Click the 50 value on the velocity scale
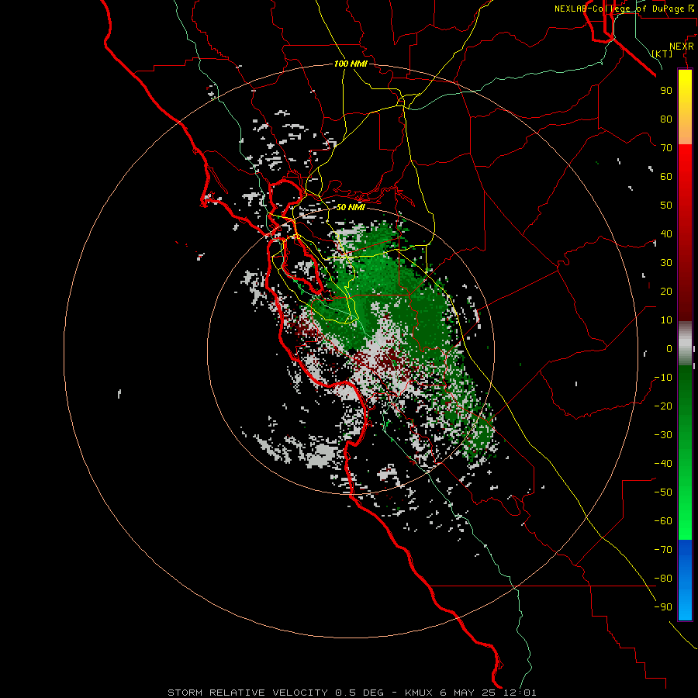This screenshot has width=698, height=698. (x=666, y=206)
